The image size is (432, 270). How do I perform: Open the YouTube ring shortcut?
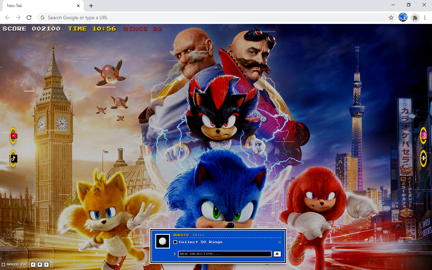coord(13,136)
